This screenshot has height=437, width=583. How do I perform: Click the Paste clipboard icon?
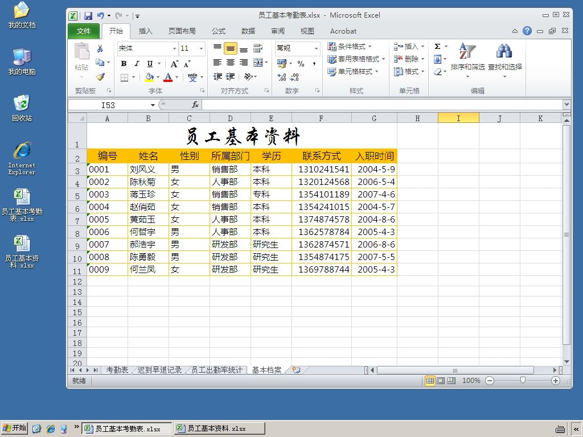(x=81, y=52)
